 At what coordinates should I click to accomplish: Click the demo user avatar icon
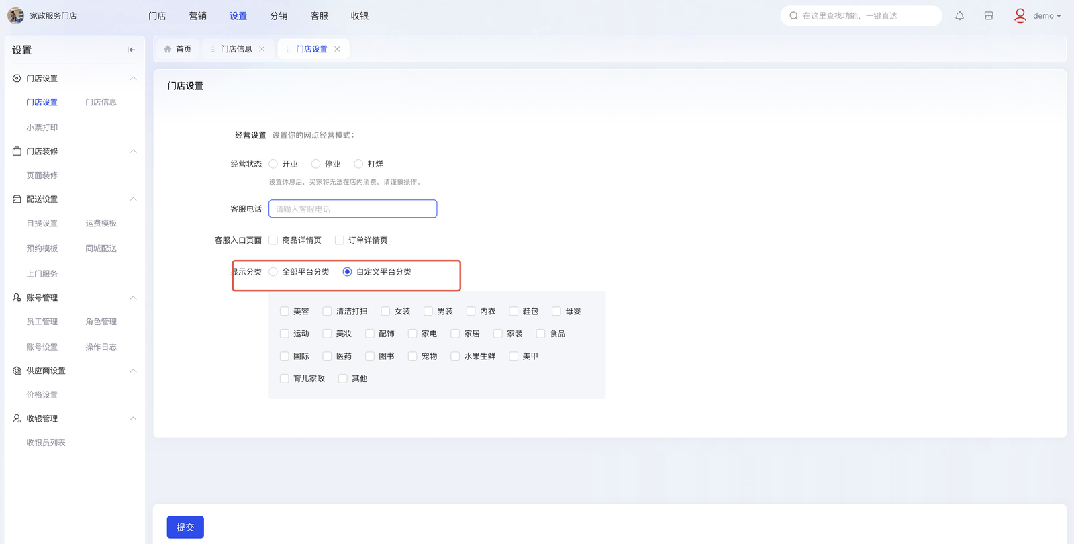(1020, 15)
